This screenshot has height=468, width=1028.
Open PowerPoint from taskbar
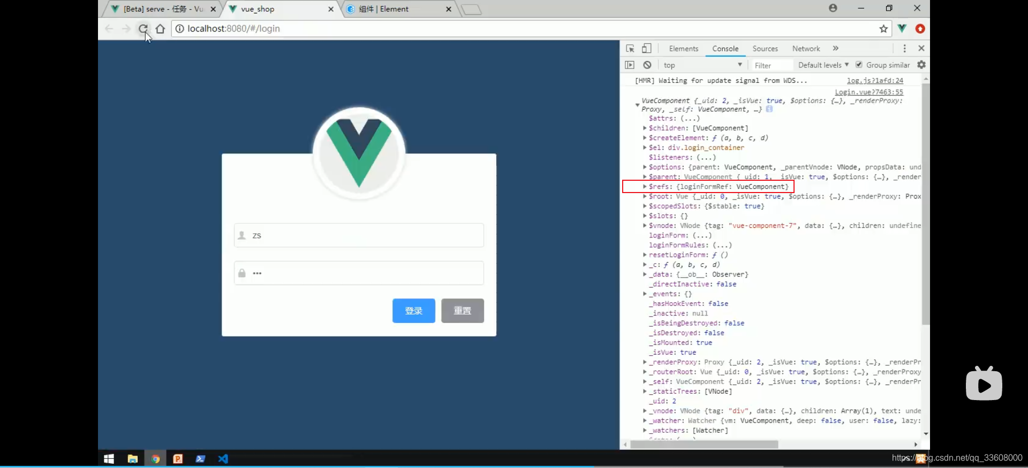(x=178, y=459)
